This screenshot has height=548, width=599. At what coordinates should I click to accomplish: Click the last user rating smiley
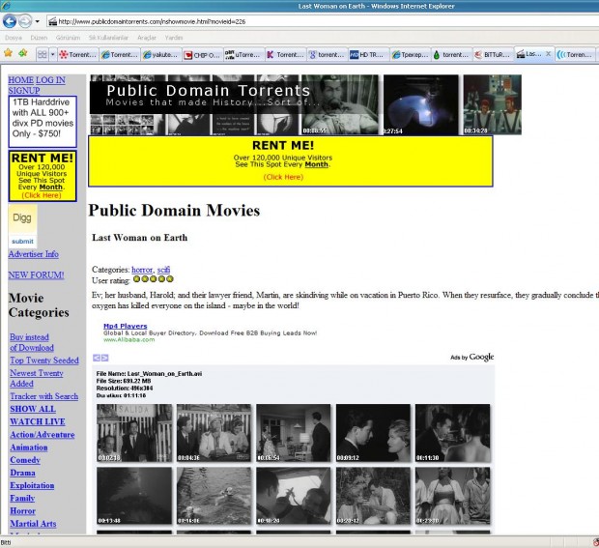(x=170, y=279)
